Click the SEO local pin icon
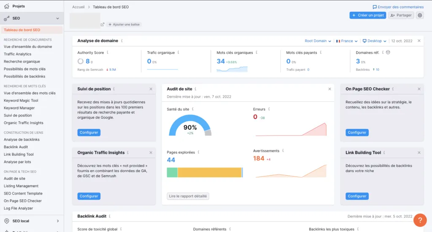The image size is (432, 232). click(7, 221)
